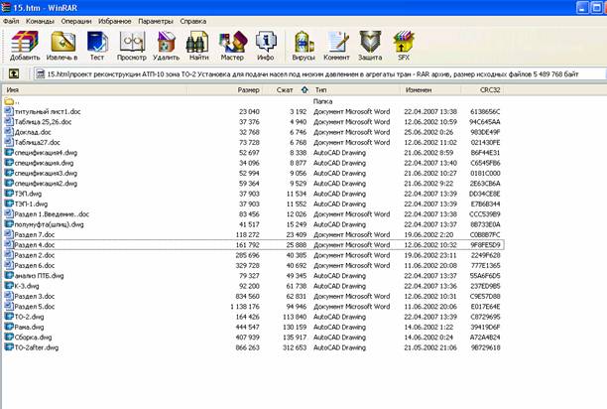Select file спецификация.dwg
Screen dimensions: 607x409
click(x=44, y=163)
